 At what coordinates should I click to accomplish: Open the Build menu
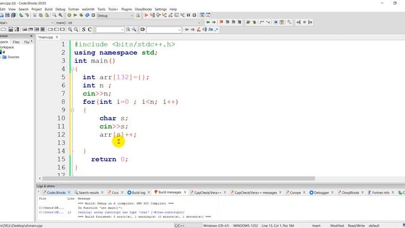pos(49,9)
